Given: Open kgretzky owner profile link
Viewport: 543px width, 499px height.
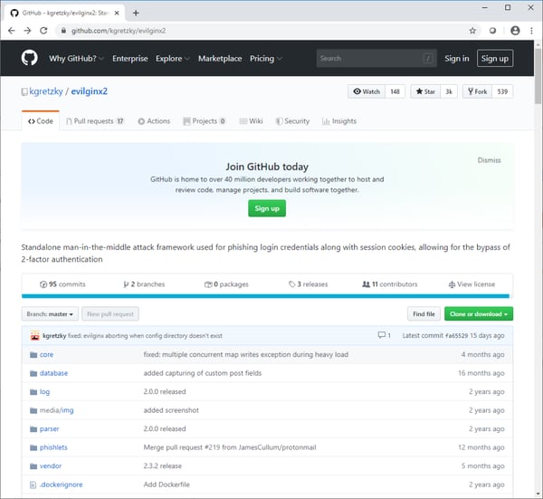Looking at the screenshot, I should (46, 91).
